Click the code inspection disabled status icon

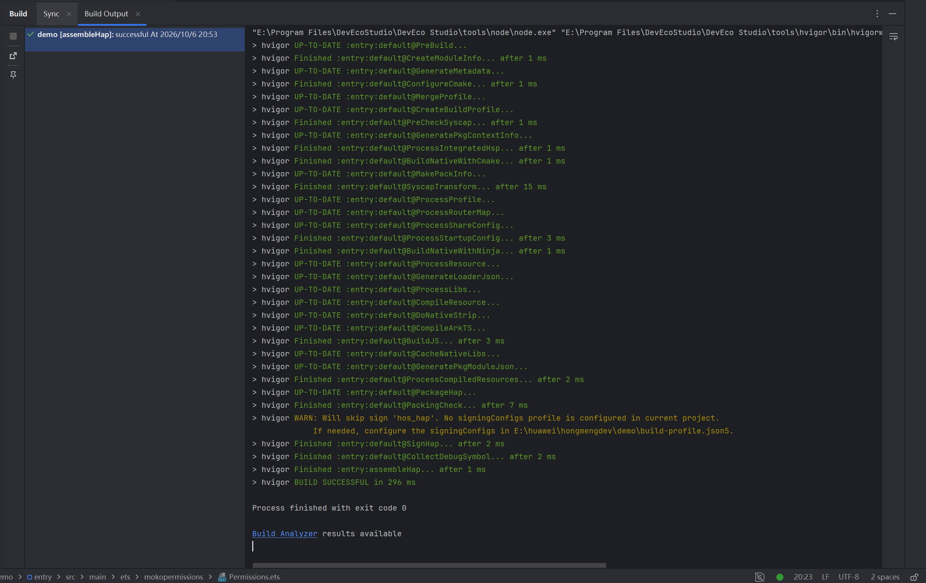point(760,577)
